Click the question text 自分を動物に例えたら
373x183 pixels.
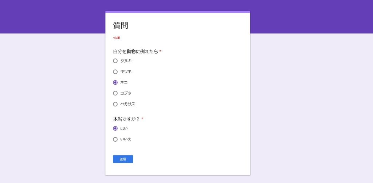coord(136,52)
